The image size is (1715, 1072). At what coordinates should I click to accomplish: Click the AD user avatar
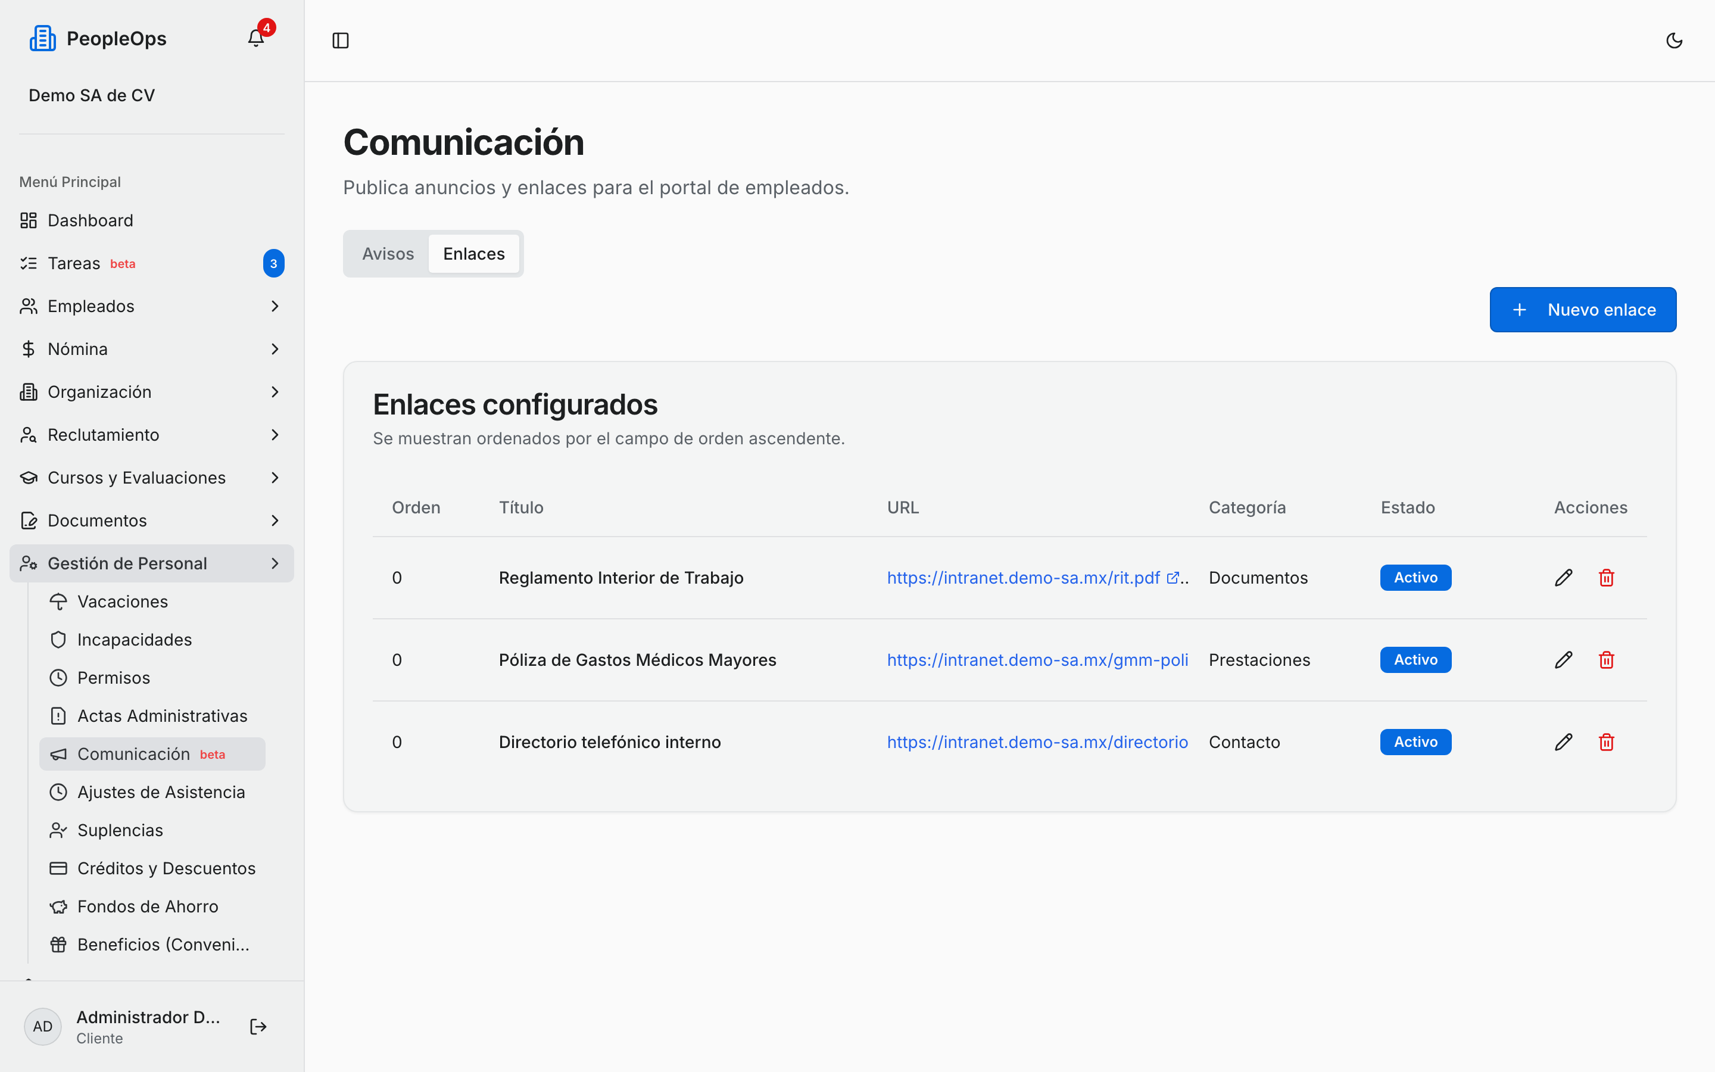(x=42, y=1027)
